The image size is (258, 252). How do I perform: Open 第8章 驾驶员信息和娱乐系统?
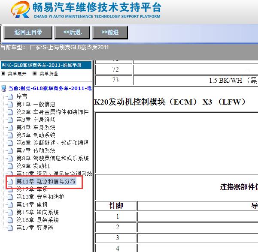coord(52,158)
